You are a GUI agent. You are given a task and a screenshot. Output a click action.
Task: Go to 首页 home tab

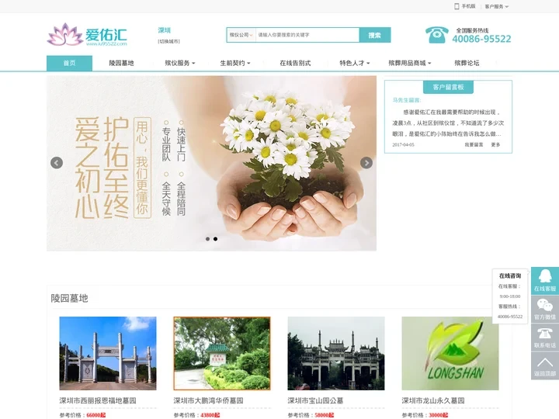coord(70,63)
